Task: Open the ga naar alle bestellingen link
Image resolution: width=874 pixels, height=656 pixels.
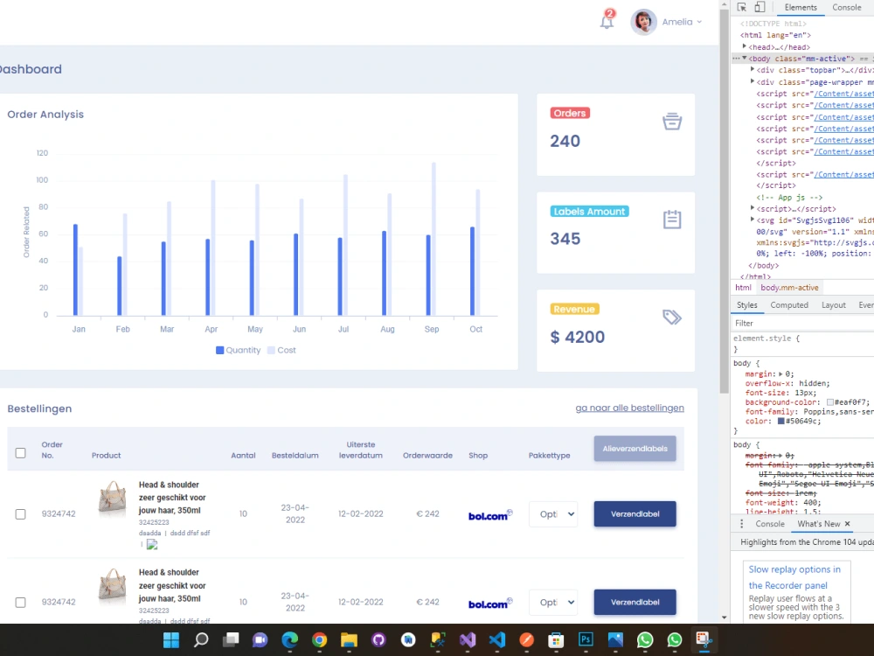Action: click(629, 408)
